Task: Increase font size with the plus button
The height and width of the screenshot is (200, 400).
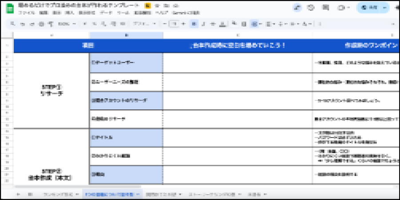Action: point(183,24)
